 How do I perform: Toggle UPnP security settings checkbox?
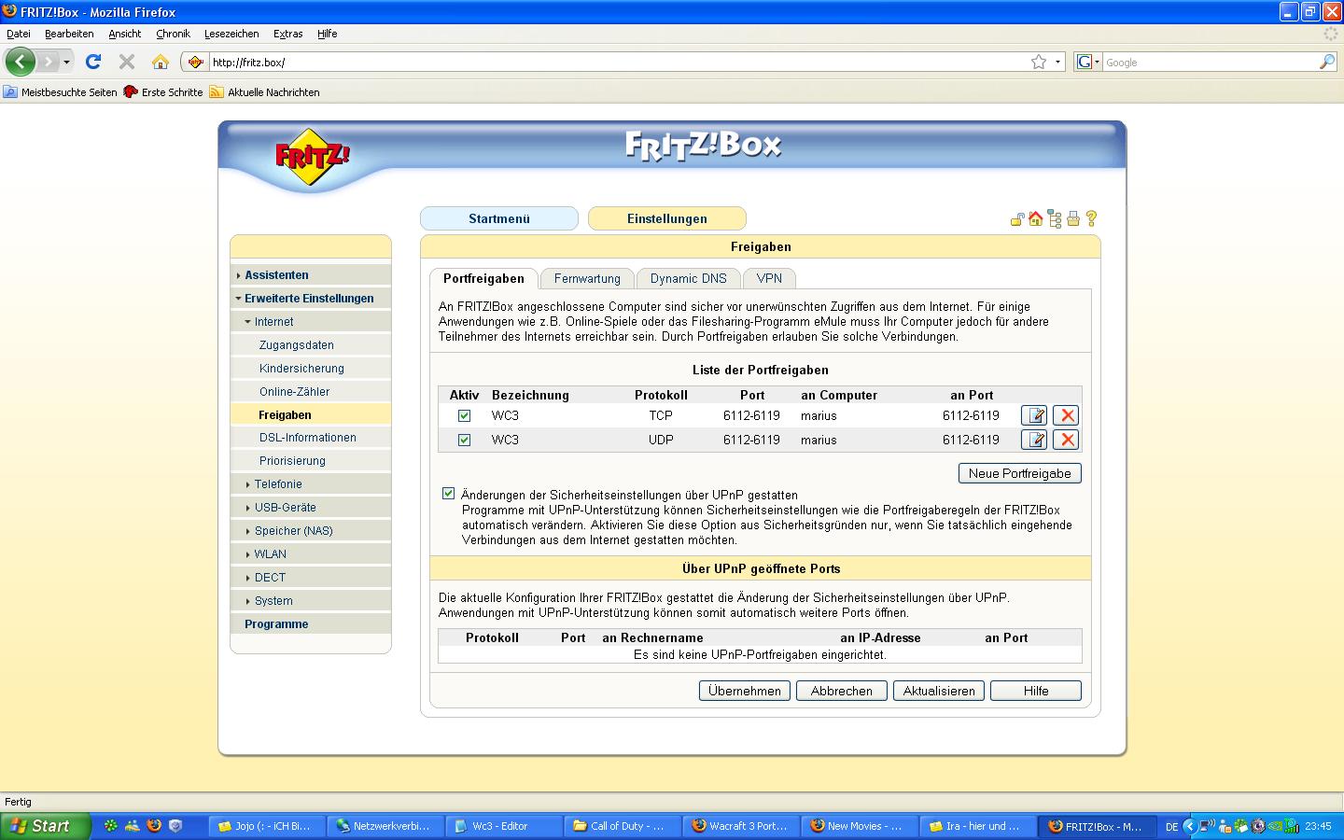[x=448, y=494]
